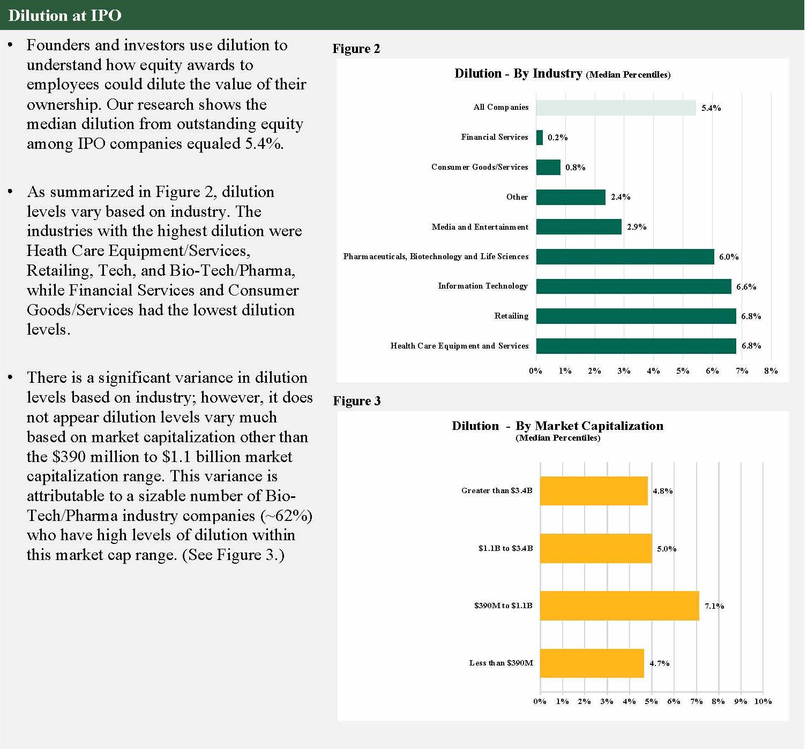
Task: Click the 'Dilution - By Market Capitalization' chart title
Action: pos(557,426)
